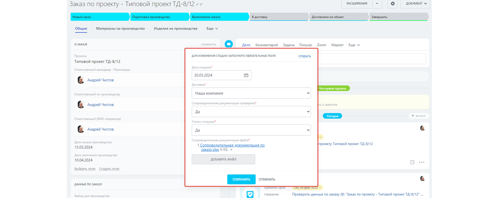Open the Доставка dropdown

pos(251,93)
